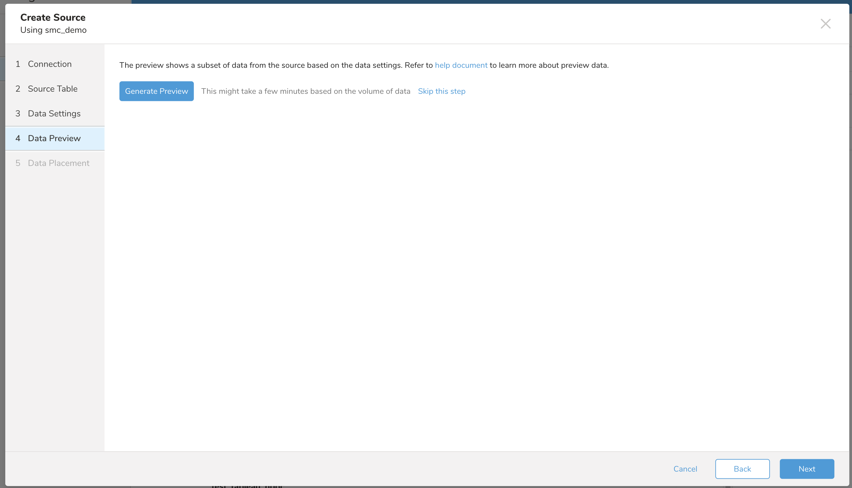Click step number 1 beside Connection
Image resolution: width=852 pixels, height=488 pixels.
tap(18, 64)
